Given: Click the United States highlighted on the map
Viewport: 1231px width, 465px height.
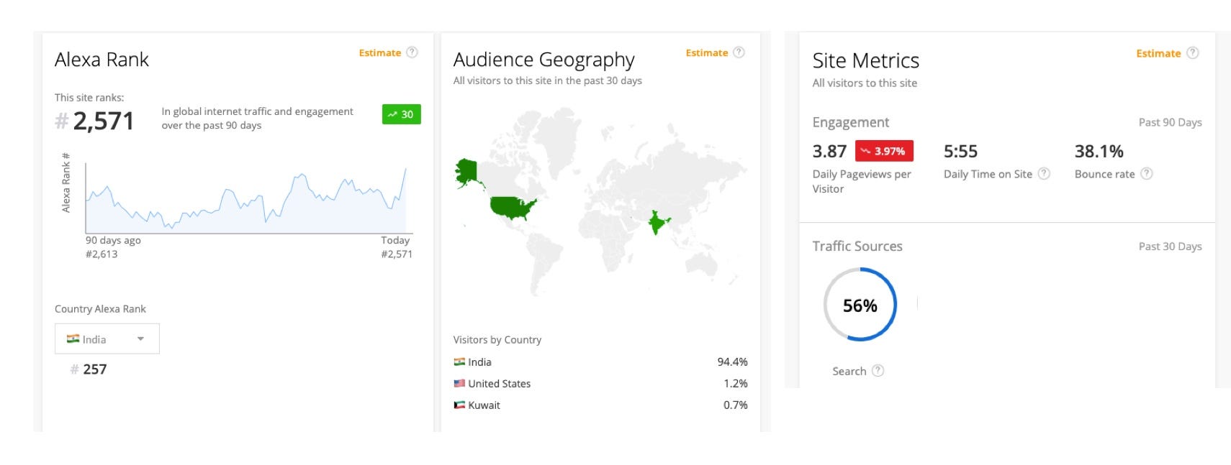Looking at the screenshot, I should [513, 208].
